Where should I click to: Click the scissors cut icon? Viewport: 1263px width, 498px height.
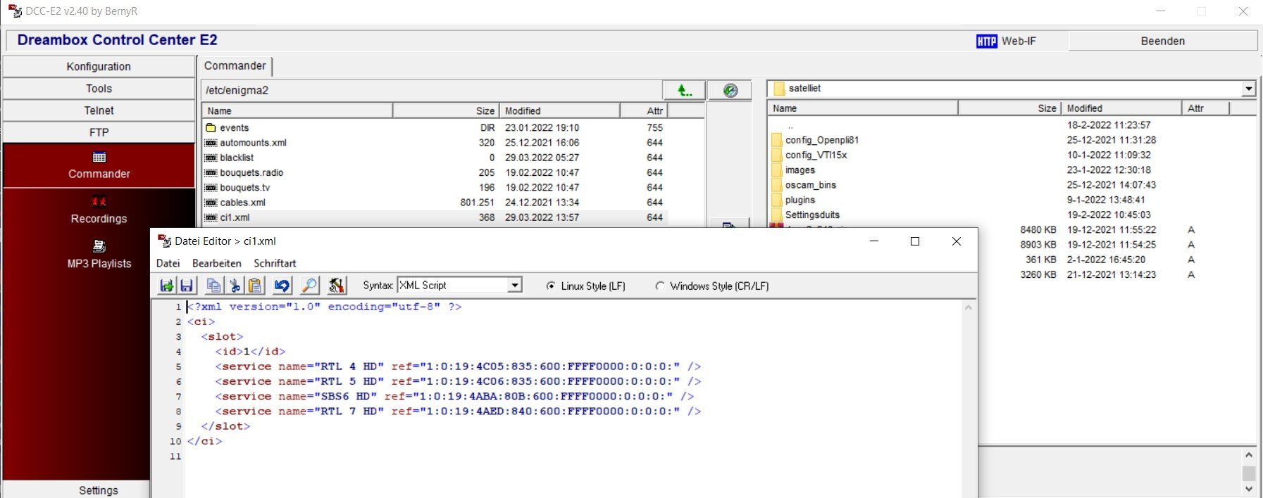coord(235,286)
